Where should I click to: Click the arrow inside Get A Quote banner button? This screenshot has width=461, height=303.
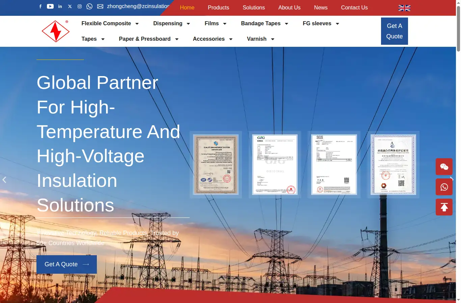[x=86, y=264]
